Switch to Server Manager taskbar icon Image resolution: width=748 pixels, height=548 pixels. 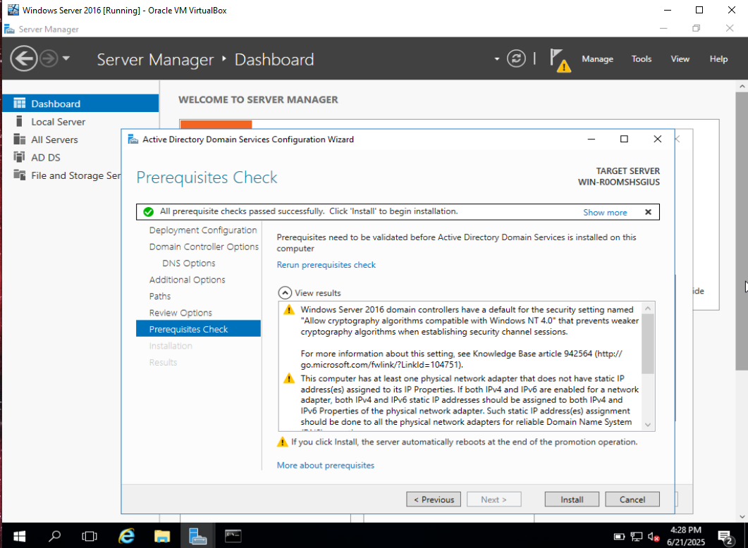pyautogui.click(x=197, y=536)
